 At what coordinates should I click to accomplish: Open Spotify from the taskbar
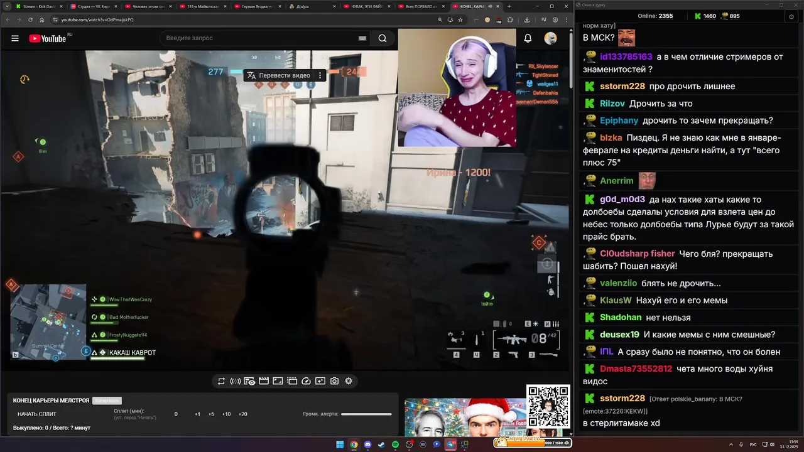(x=395, y=444)
